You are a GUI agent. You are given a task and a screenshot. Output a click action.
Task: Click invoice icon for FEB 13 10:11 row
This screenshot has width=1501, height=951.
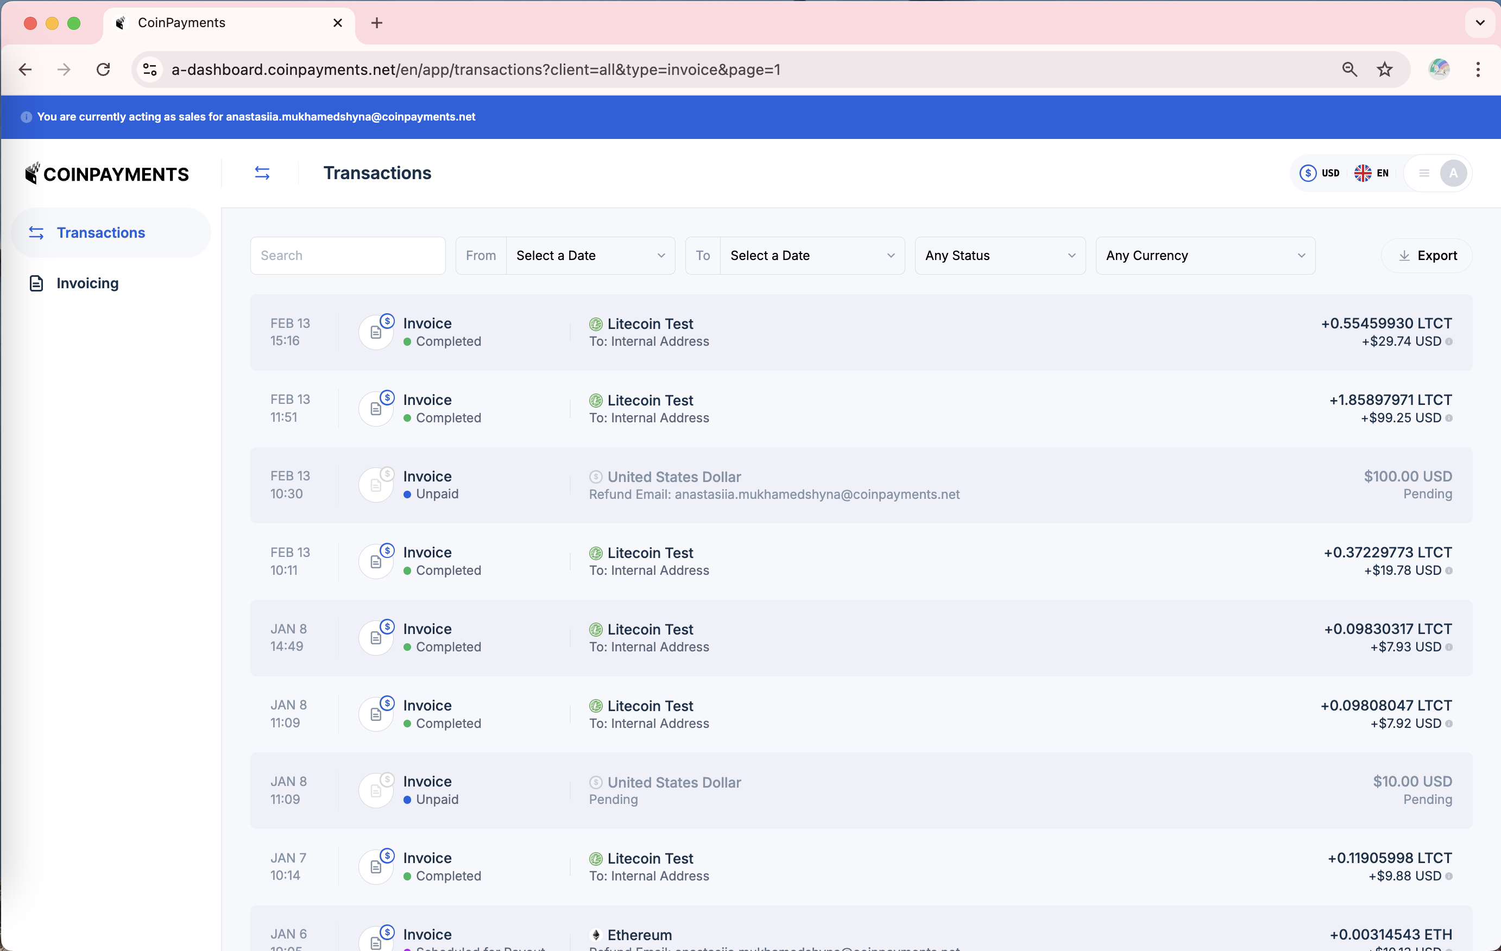376,561
